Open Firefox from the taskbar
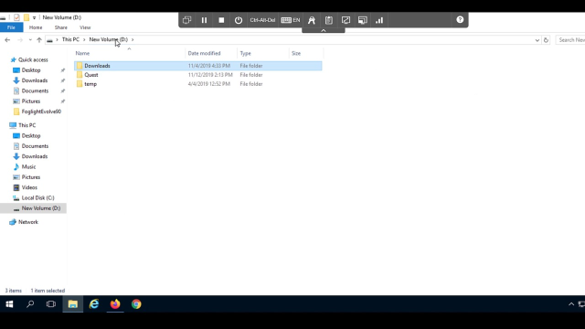The image size is (585, 329). point(115,304)
